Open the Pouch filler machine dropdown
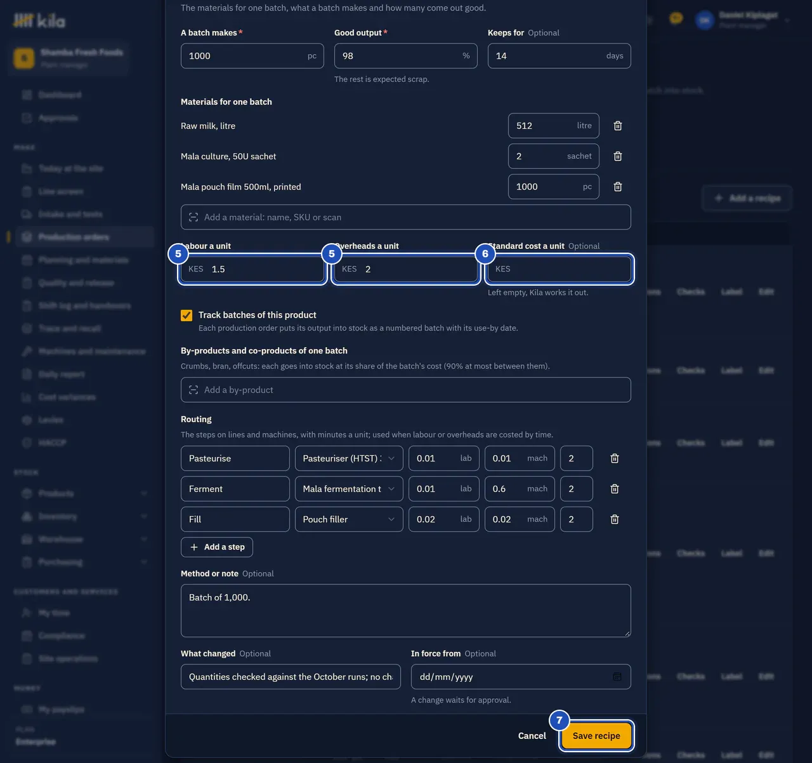This screenshot has width=812, height=763. (x=349, y=519)
